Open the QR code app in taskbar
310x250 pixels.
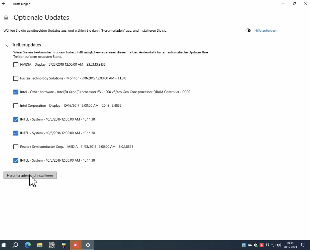(52, 245)
